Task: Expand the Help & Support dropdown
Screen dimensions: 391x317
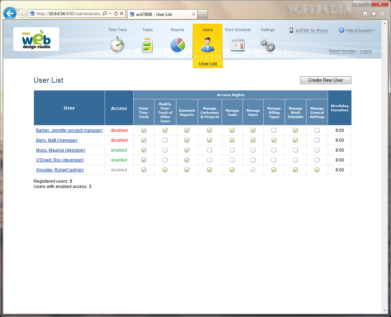Action: tap(358, 30)
